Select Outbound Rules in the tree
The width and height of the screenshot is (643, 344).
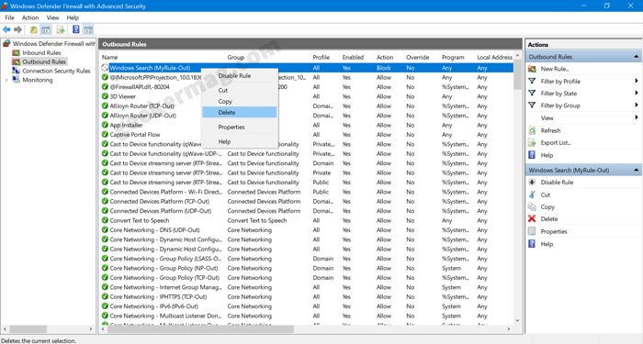[x=44, y=61]
